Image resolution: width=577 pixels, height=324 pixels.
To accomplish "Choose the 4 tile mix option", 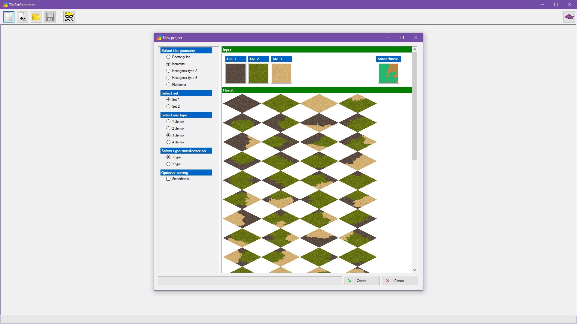I will [169, 142].
